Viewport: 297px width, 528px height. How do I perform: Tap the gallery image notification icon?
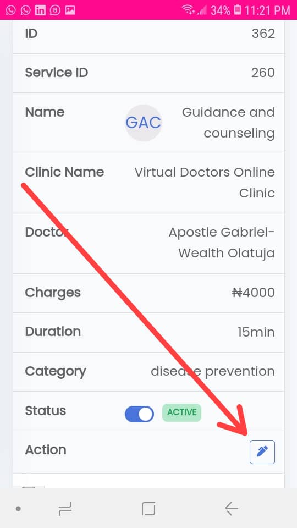[70, 10]
